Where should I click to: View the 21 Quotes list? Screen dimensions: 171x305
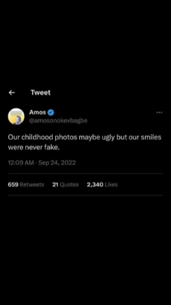(x=65, y=184)
